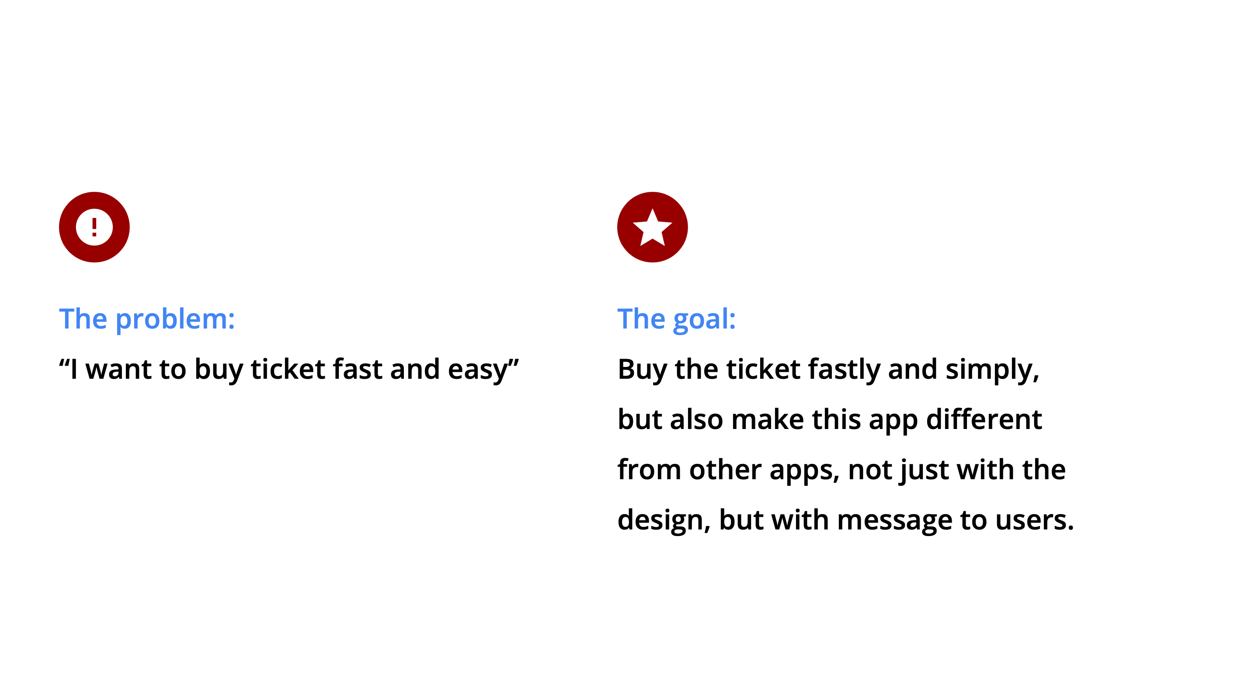The height and width of the screenshot is (678, 1238).
Task: Click the red exclamation alert icon
Action: pos(94,227)
